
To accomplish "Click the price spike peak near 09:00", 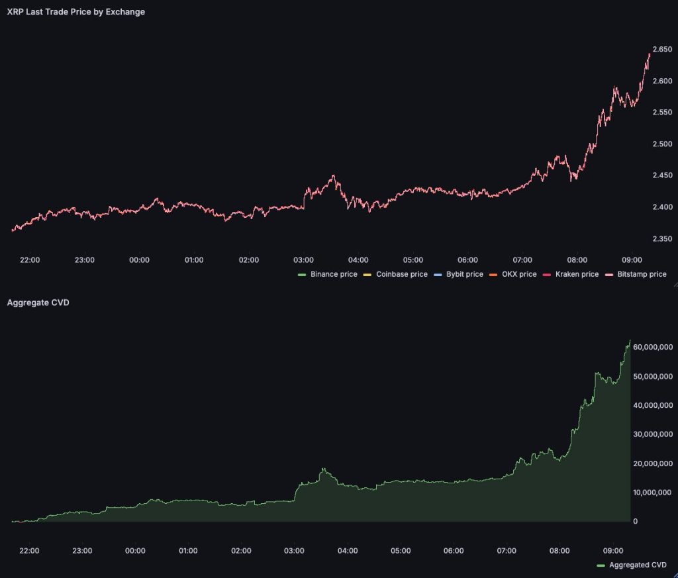I will (x=650, y=53).
